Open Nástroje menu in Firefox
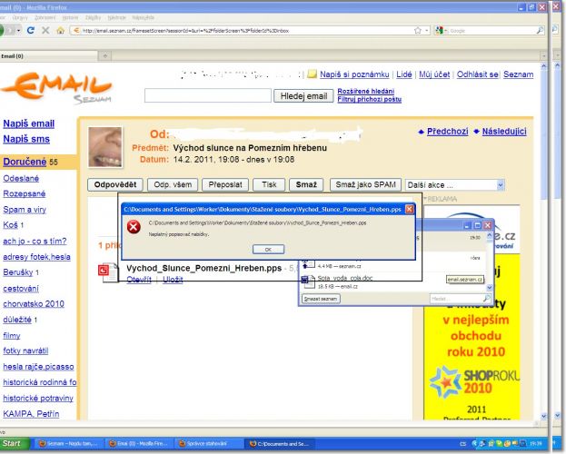566x454 pixels. tap(116, 17)
